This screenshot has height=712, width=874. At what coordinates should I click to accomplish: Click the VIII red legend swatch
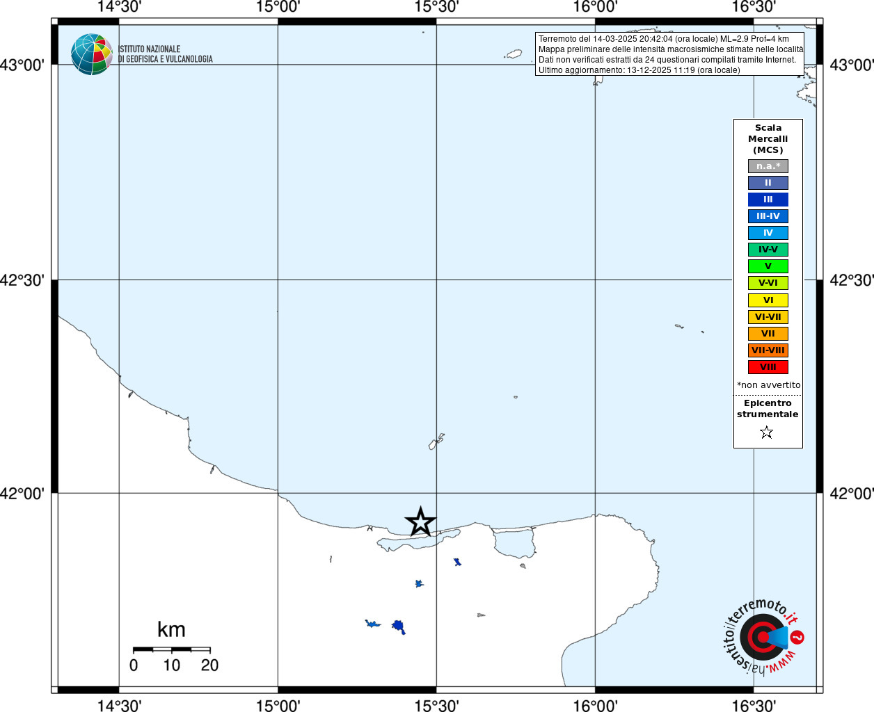coord(768,367)
